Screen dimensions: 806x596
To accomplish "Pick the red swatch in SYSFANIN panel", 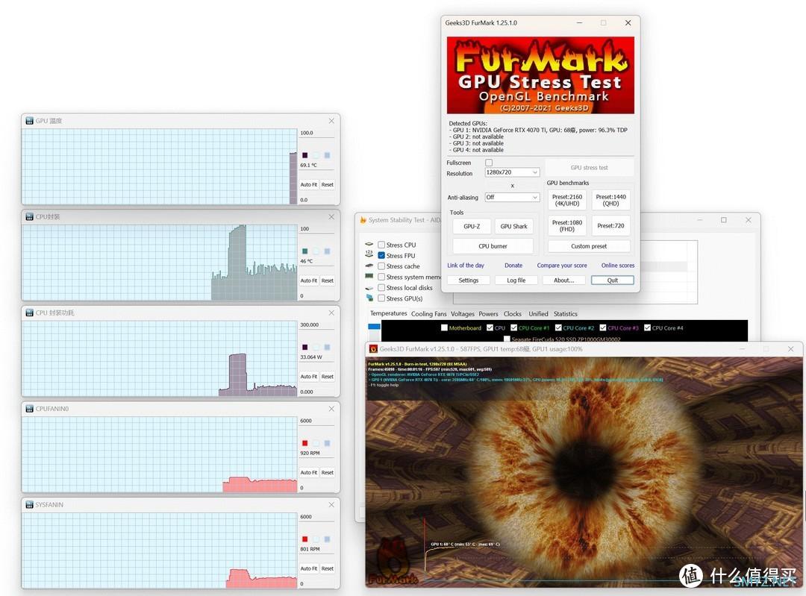I will click(304, 539).
